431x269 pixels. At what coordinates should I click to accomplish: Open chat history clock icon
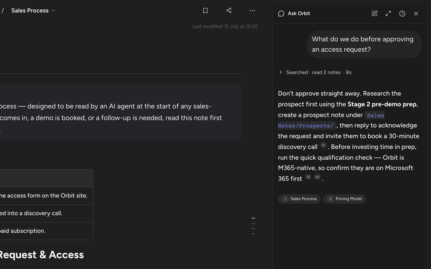[402, 13]
